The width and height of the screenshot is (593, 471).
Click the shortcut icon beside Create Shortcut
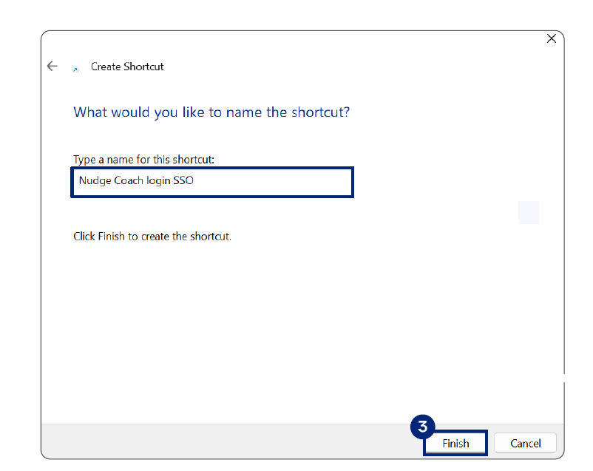point(75,70)
